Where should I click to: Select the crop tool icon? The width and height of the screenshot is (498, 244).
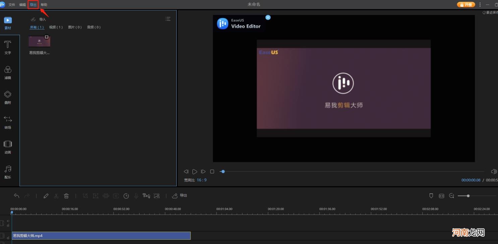click(85, 196)
